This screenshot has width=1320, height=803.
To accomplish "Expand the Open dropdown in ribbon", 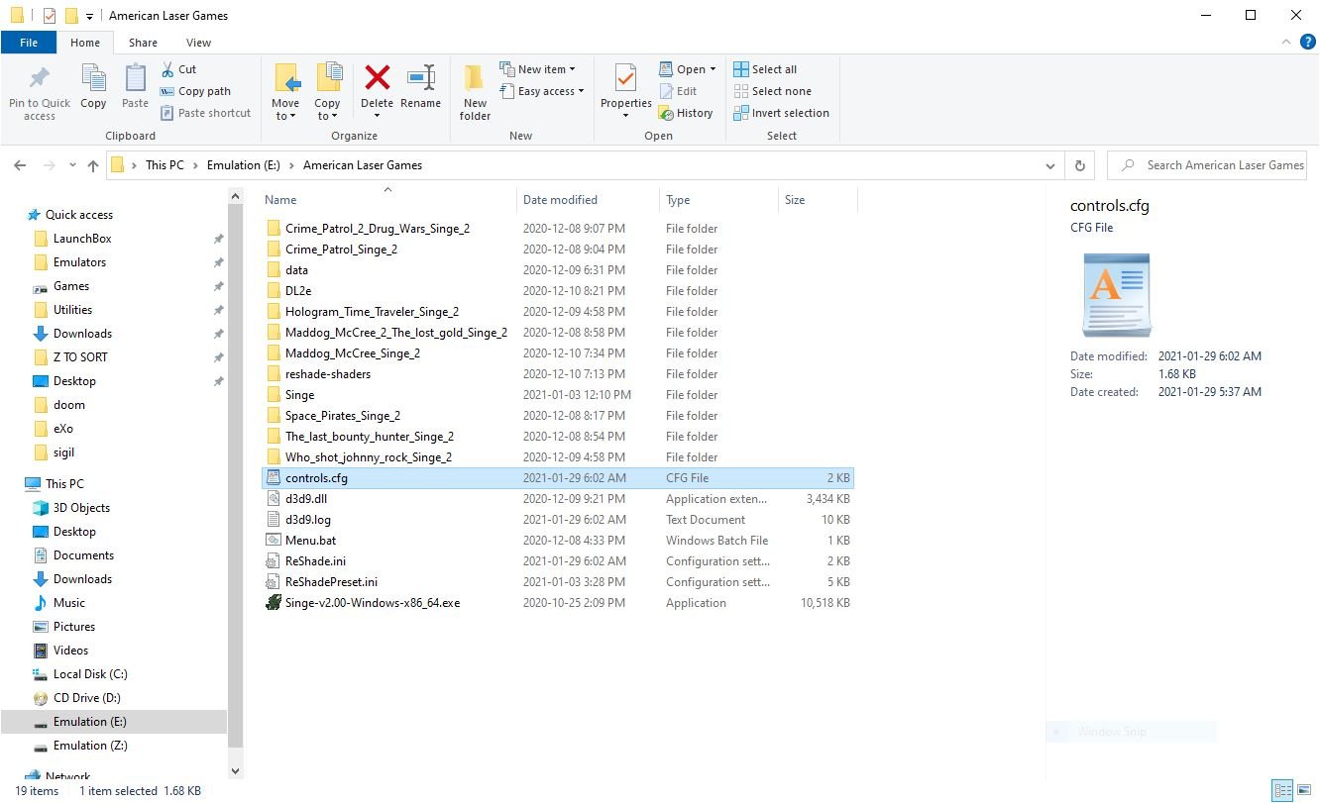I will tap(688, 69).
